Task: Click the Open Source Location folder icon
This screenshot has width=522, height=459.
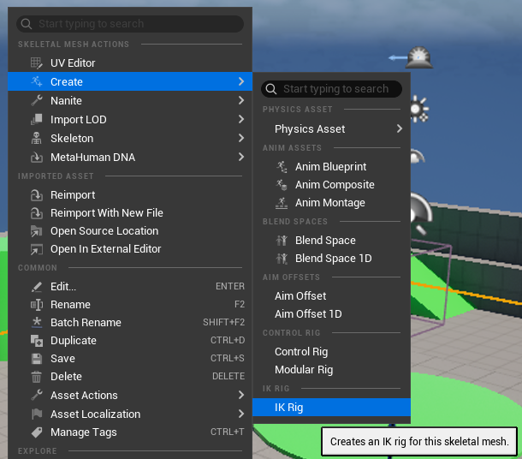Action: (x=36, y=231)
